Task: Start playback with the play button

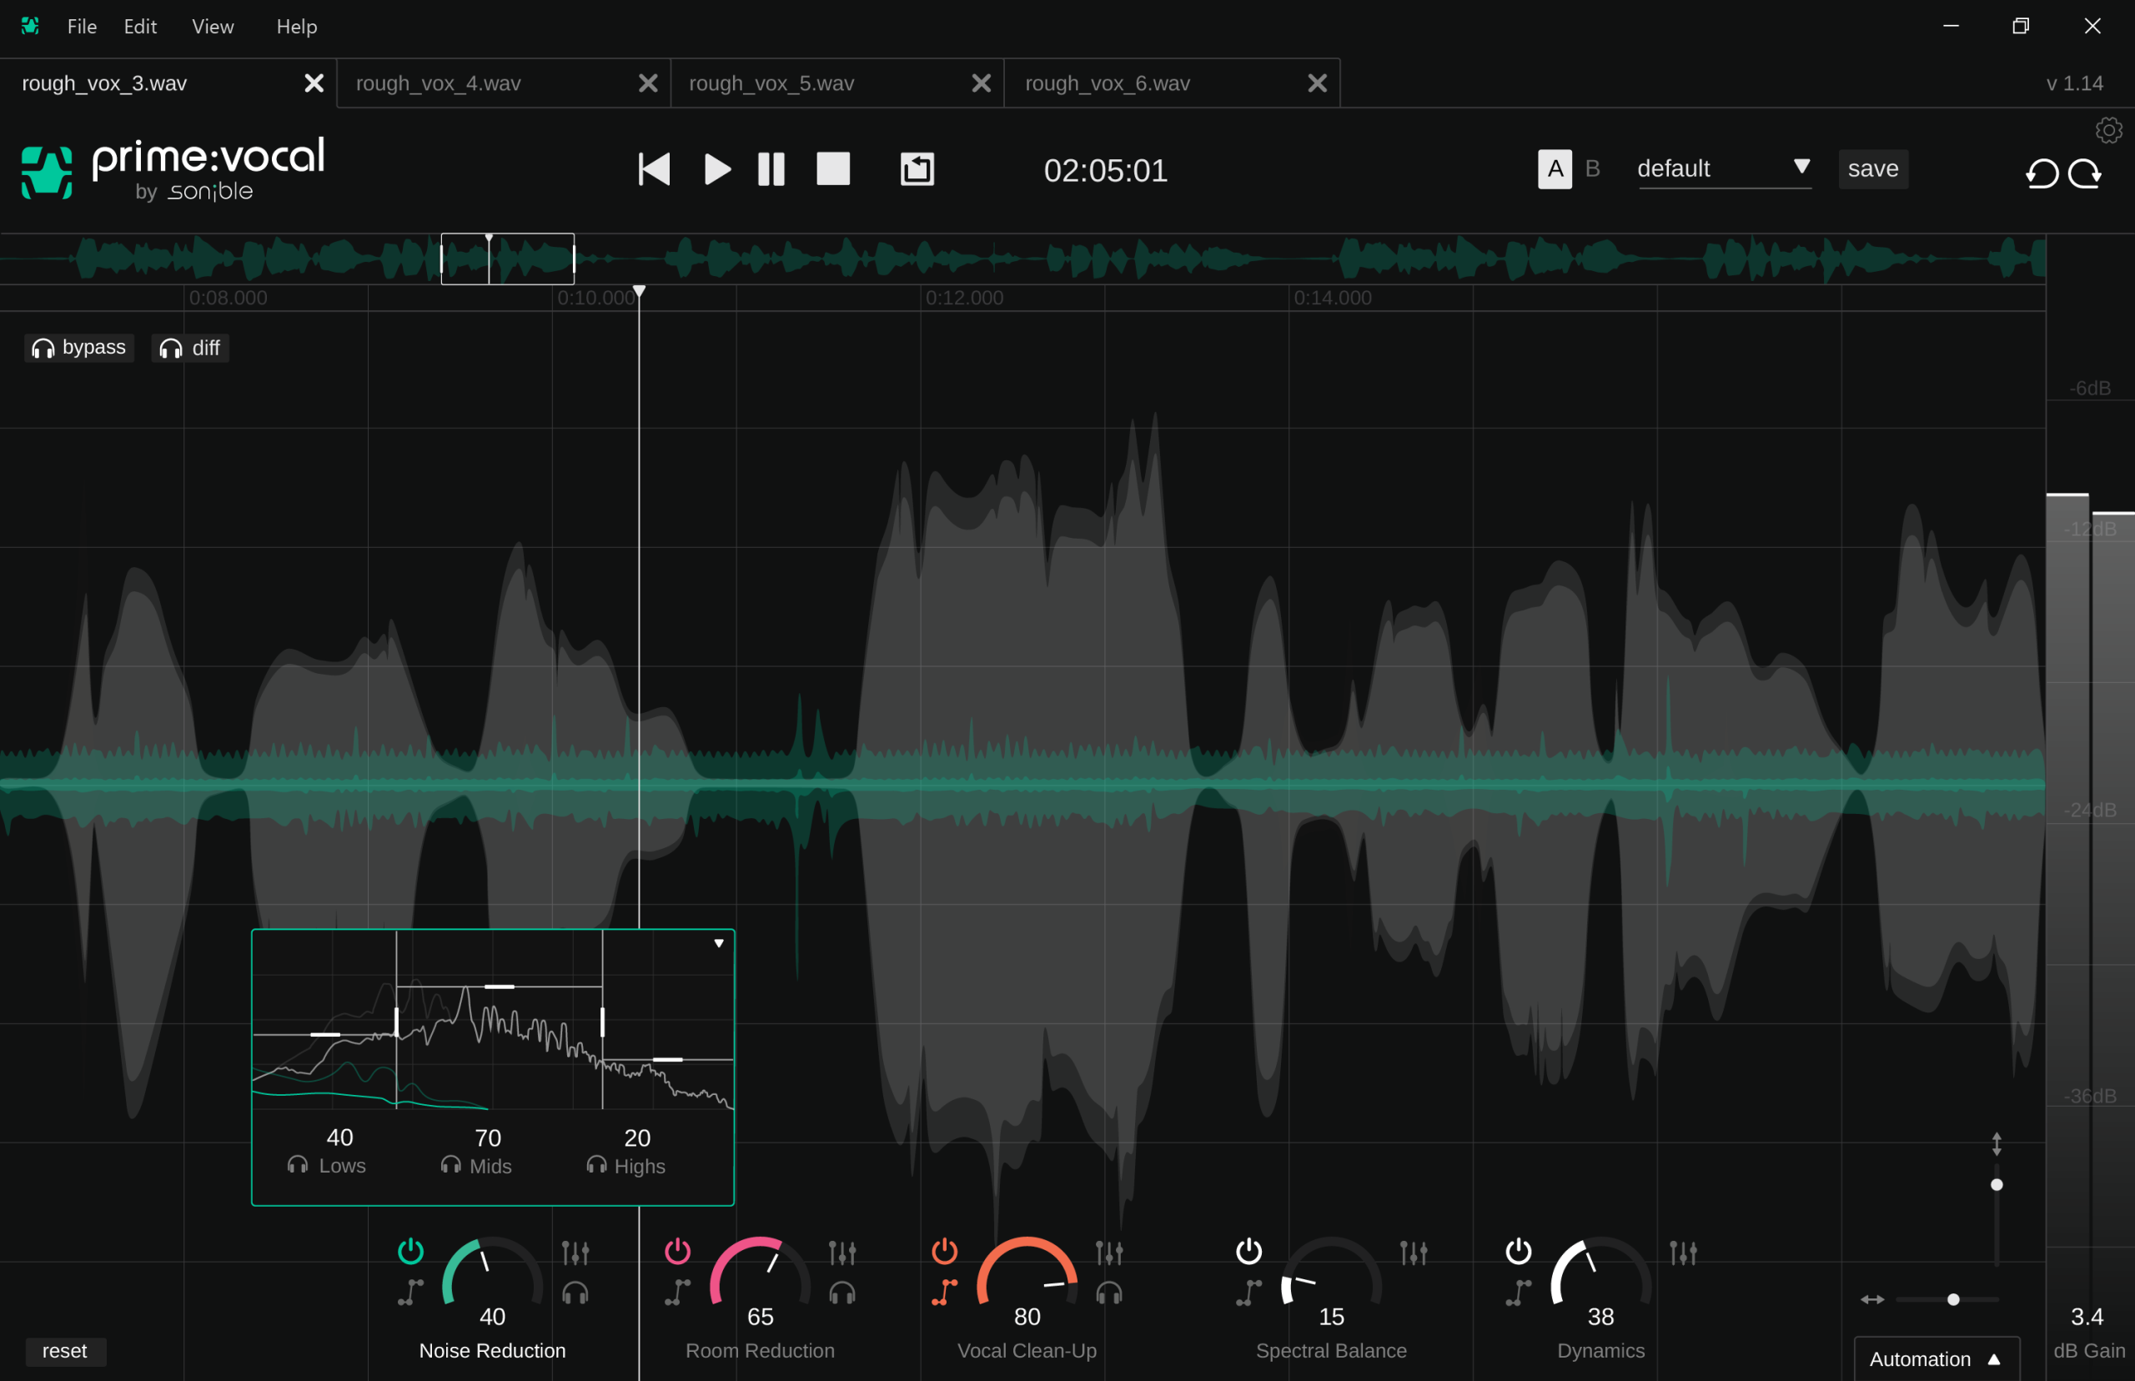Action: click(716, 168)
